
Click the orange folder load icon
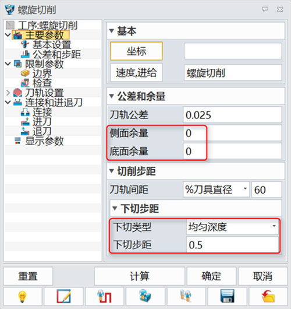point(268,297)
